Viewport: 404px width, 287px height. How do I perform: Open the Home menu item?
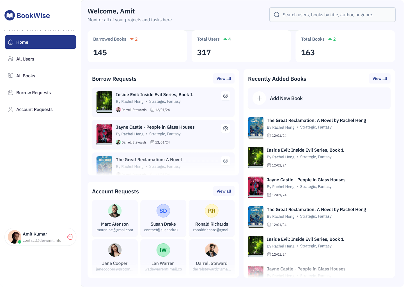(40, 42)
